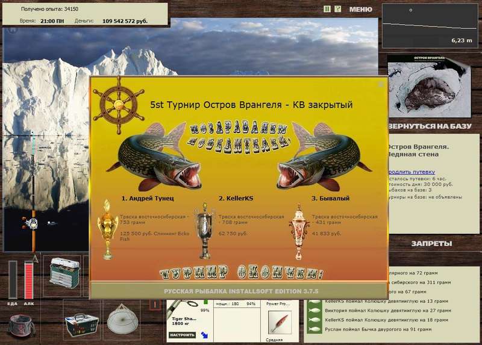Click the gold first-place trophy

coord(108,229)
